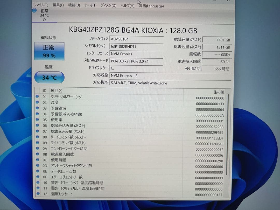Open the 言語(Language) menu
The height and width of the screenshot is (210, 280).
click(151, 6)
